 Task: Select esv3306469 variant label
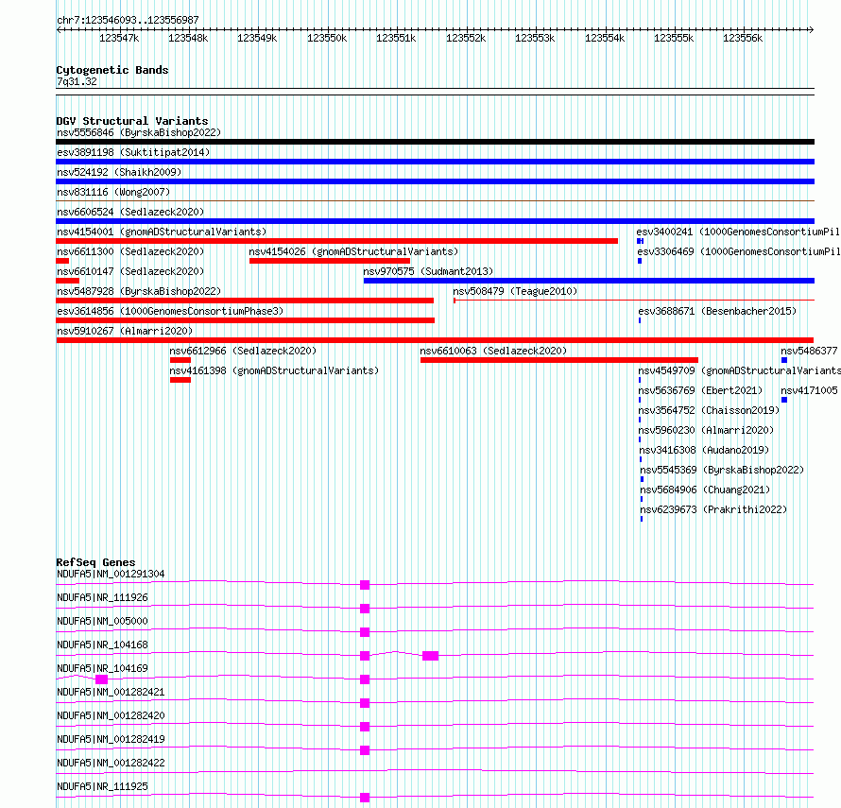click(x=739, y=251)
